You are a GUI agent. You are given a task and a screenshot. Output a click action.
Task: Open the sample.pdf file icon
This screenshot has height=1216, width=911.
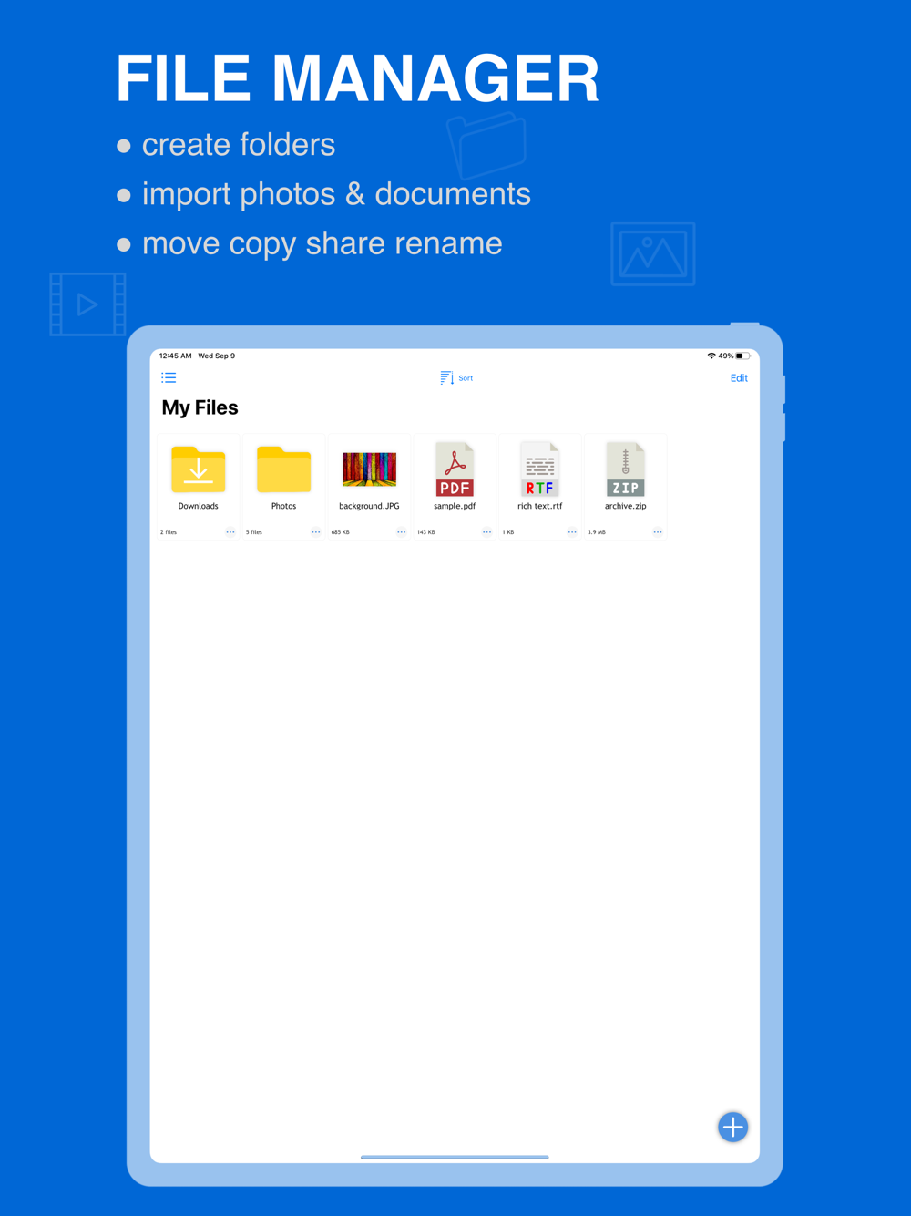coord(455,469)
